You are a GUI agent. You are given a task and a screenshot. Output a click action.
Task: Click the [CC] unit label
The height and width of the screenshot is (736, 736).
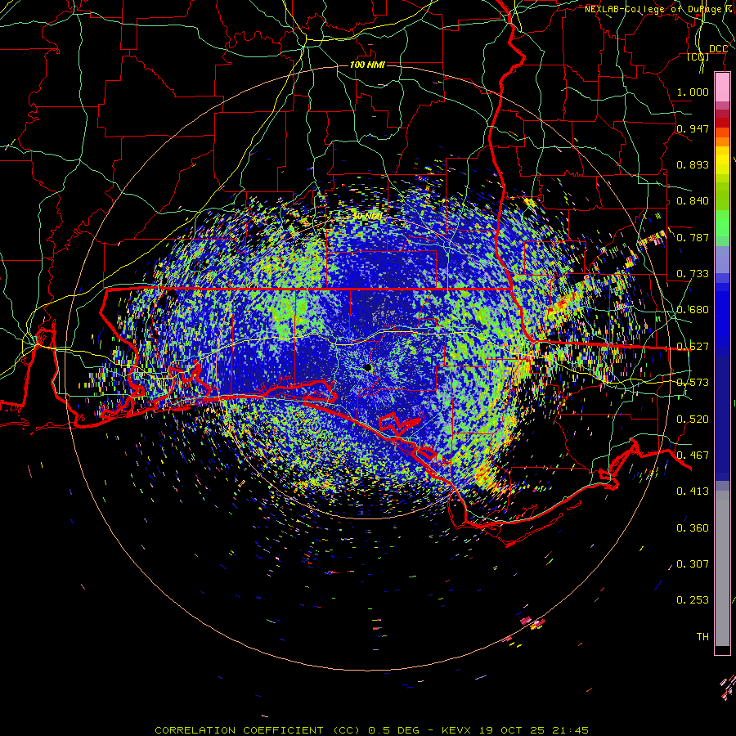click(x=698, y=56)
